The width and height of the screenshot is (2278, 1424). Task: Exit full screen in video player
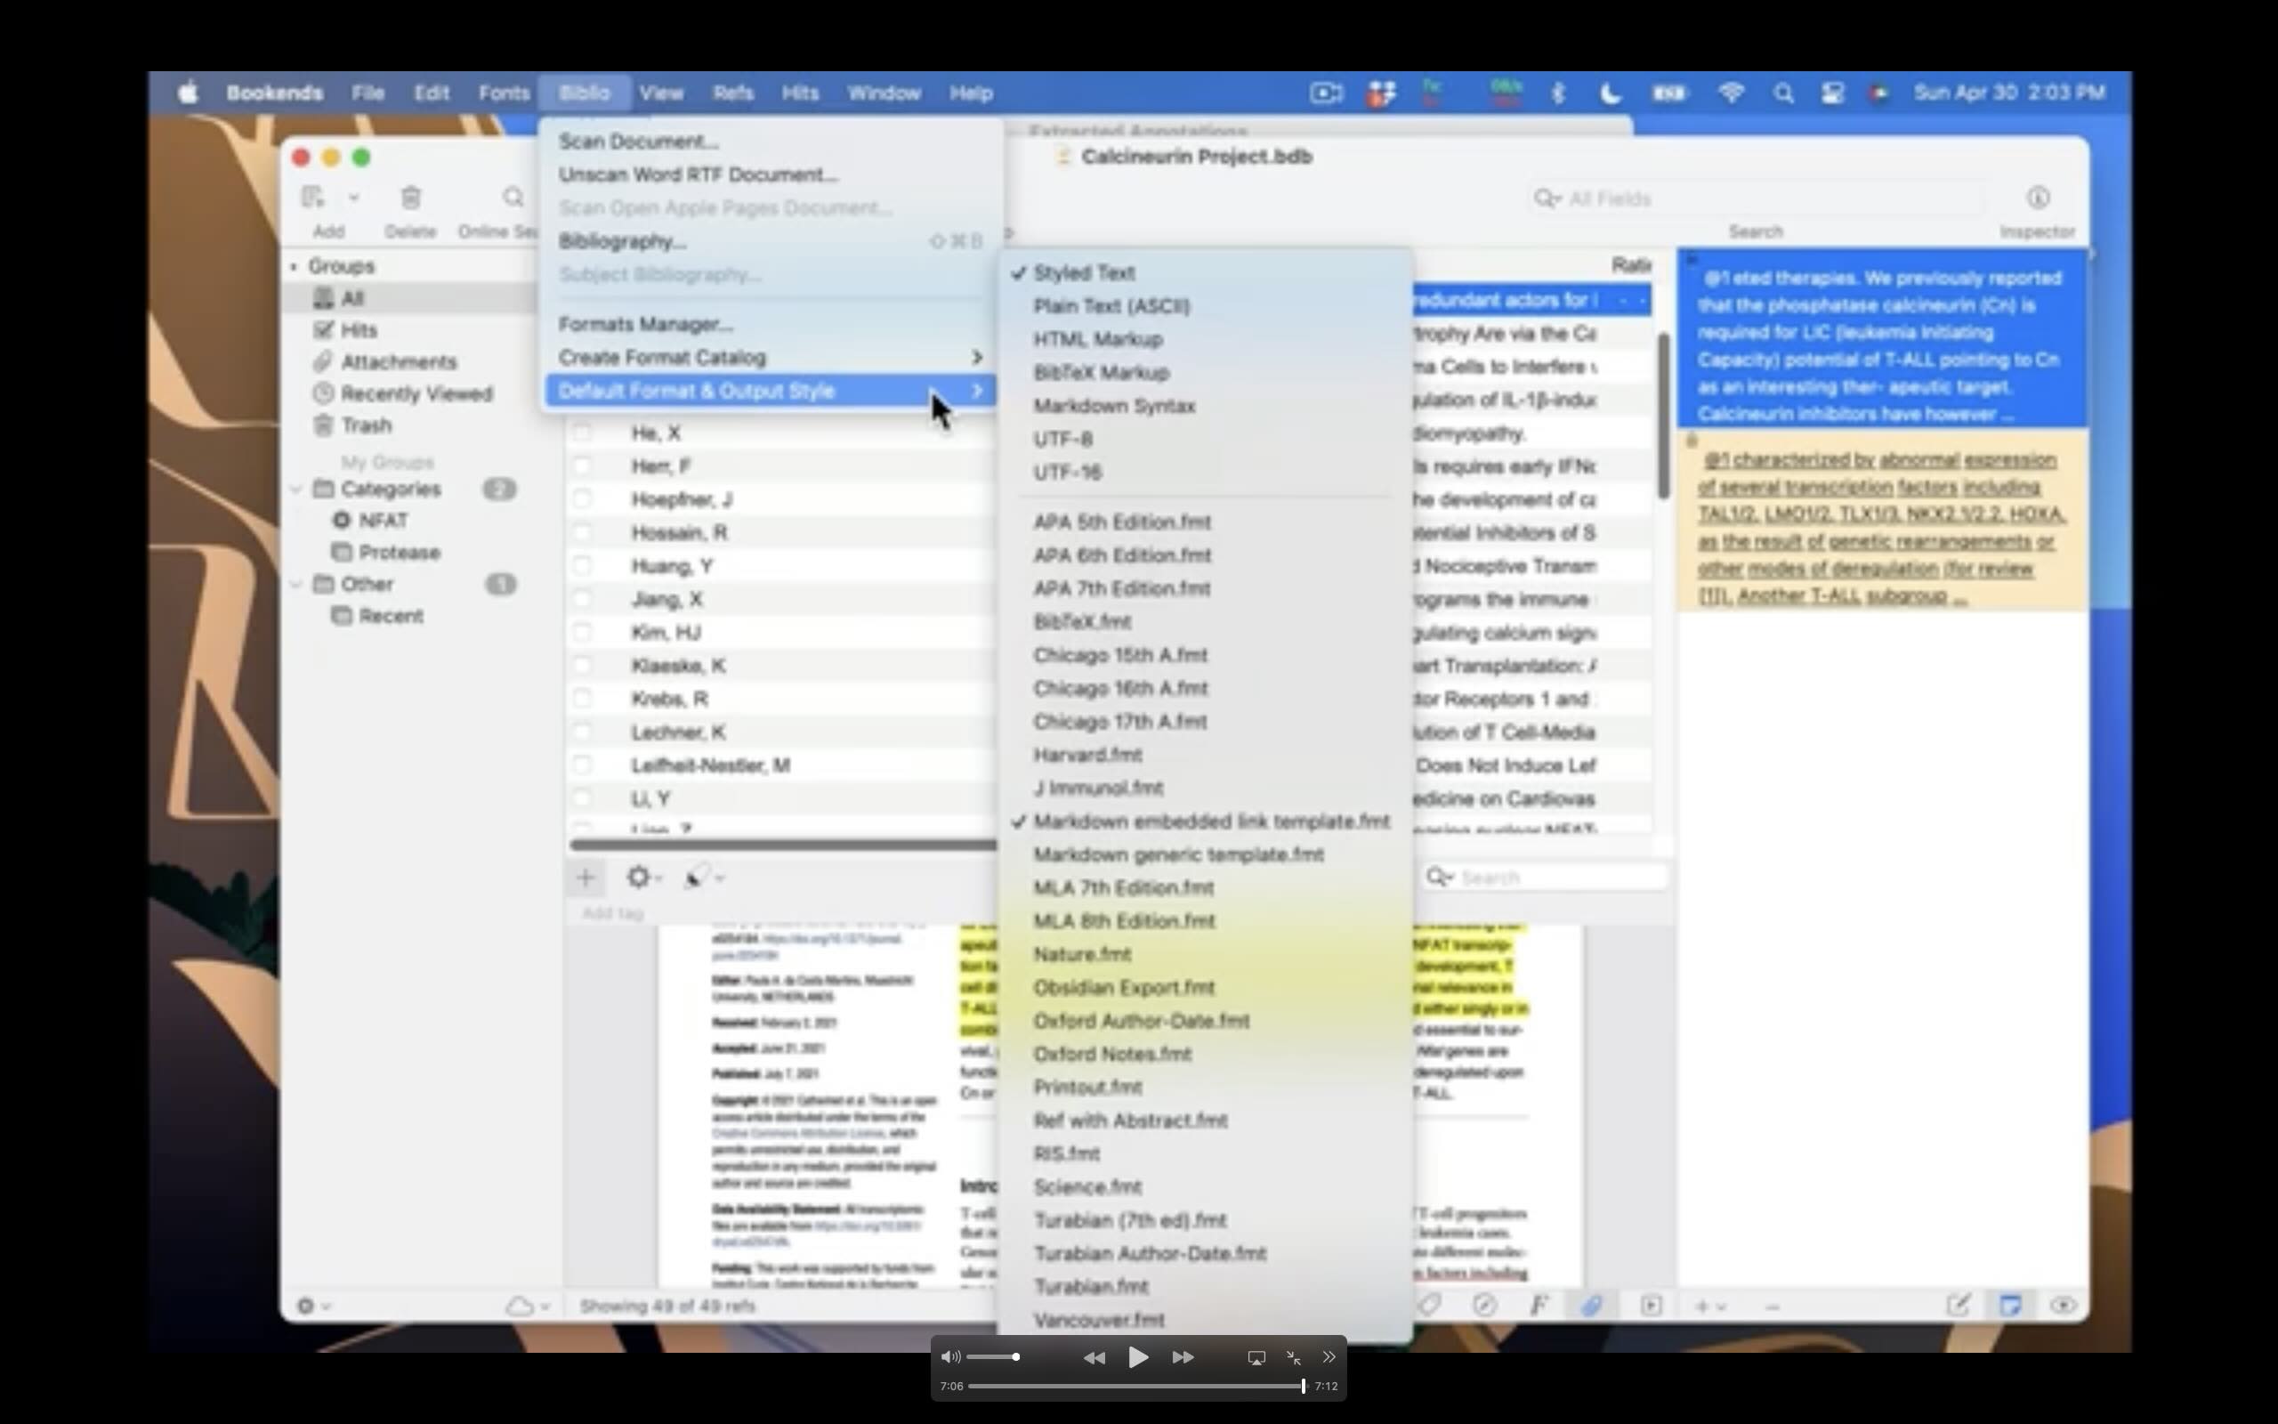click(1293, 1357)
